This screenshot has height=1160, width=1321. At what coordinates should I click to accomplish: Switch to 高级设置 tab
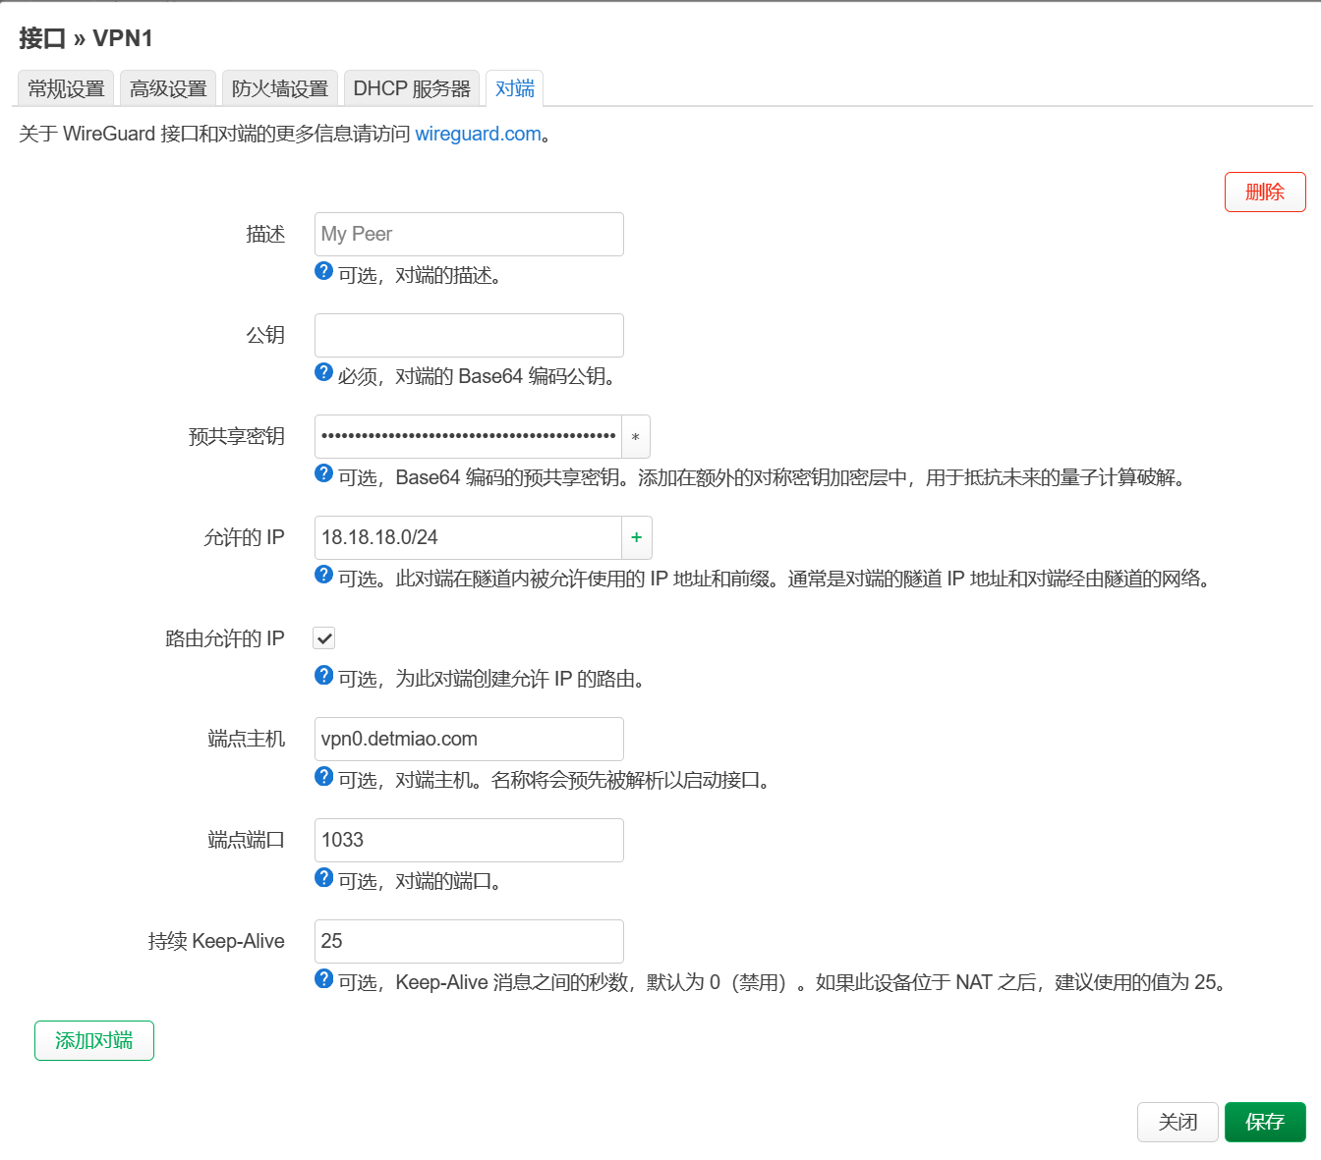168,88
